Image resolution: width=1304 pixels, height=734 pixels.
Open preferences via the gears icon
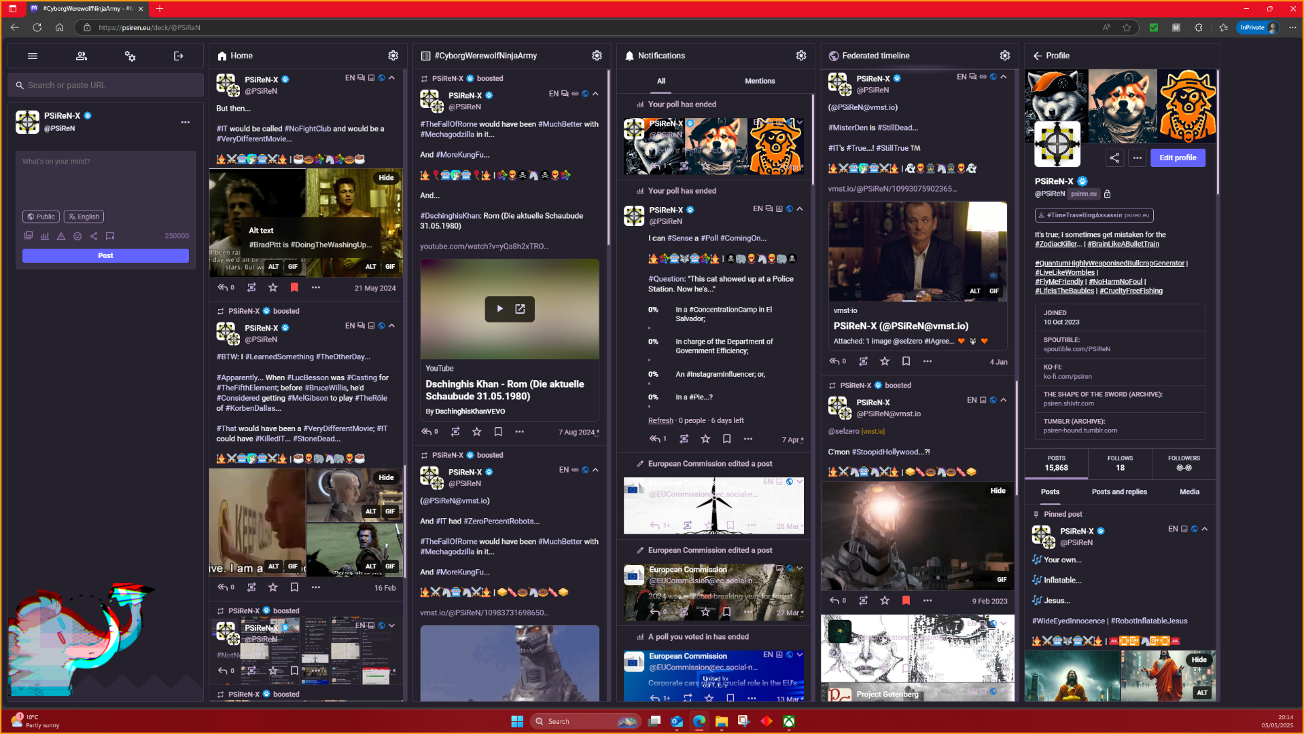(130, 56)
